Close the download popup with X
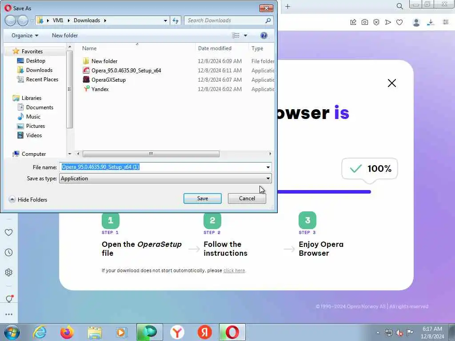This screenshot has width=455, height=341. [x=392, y=83]
